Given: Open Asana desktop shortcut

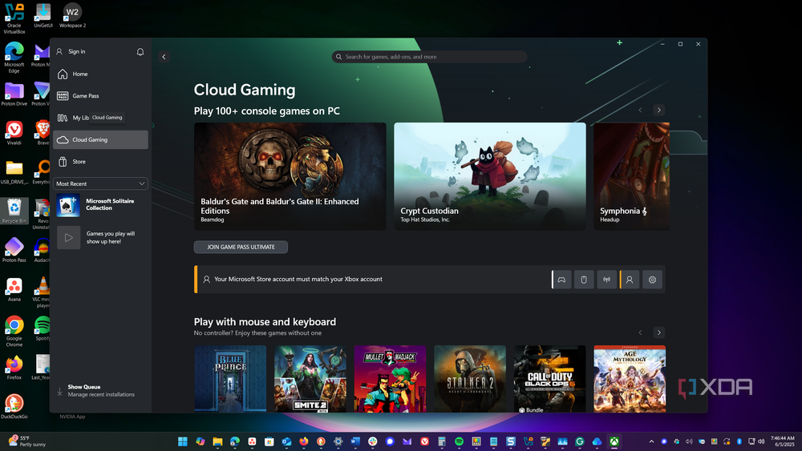Looking at the screenshot, I should [x=14, y=290].
